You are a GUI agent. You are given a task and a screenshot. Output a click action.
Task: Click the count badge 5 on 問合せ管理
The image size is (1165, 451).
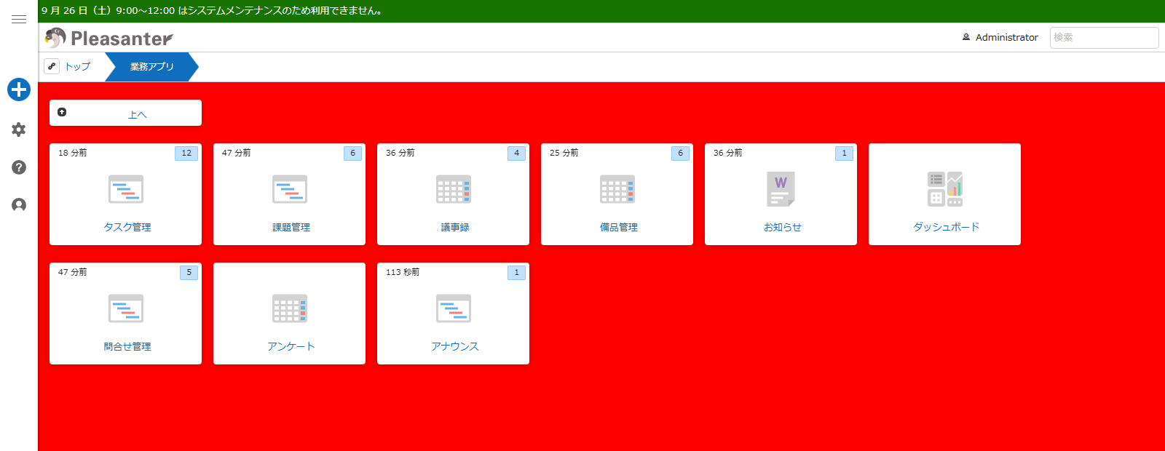tap(189, 272)
